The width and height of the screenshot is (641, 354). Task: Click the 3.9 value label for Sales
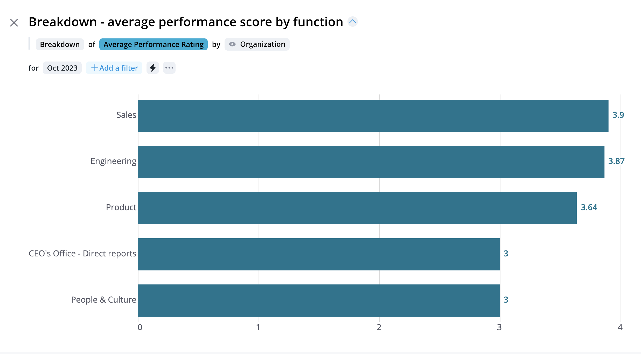point(618,115)
